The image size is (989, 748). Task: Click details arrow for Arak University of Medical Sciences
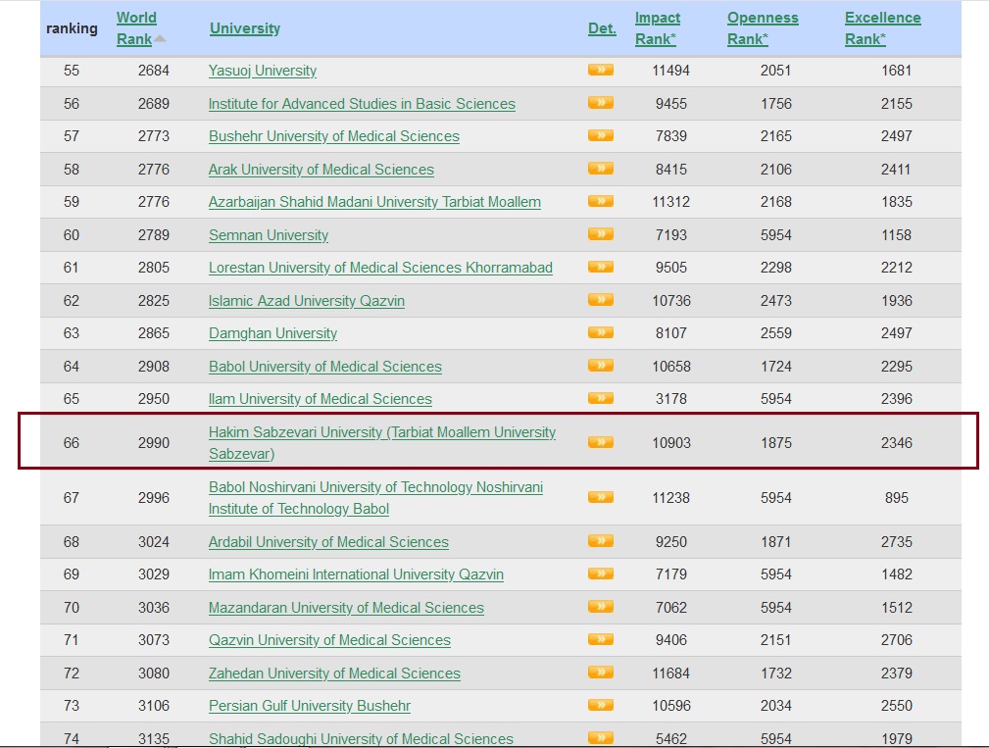point(601,169)
